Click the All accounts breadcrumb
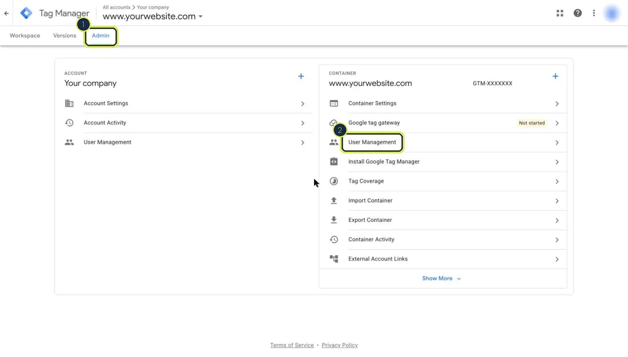 click(117, 7)
